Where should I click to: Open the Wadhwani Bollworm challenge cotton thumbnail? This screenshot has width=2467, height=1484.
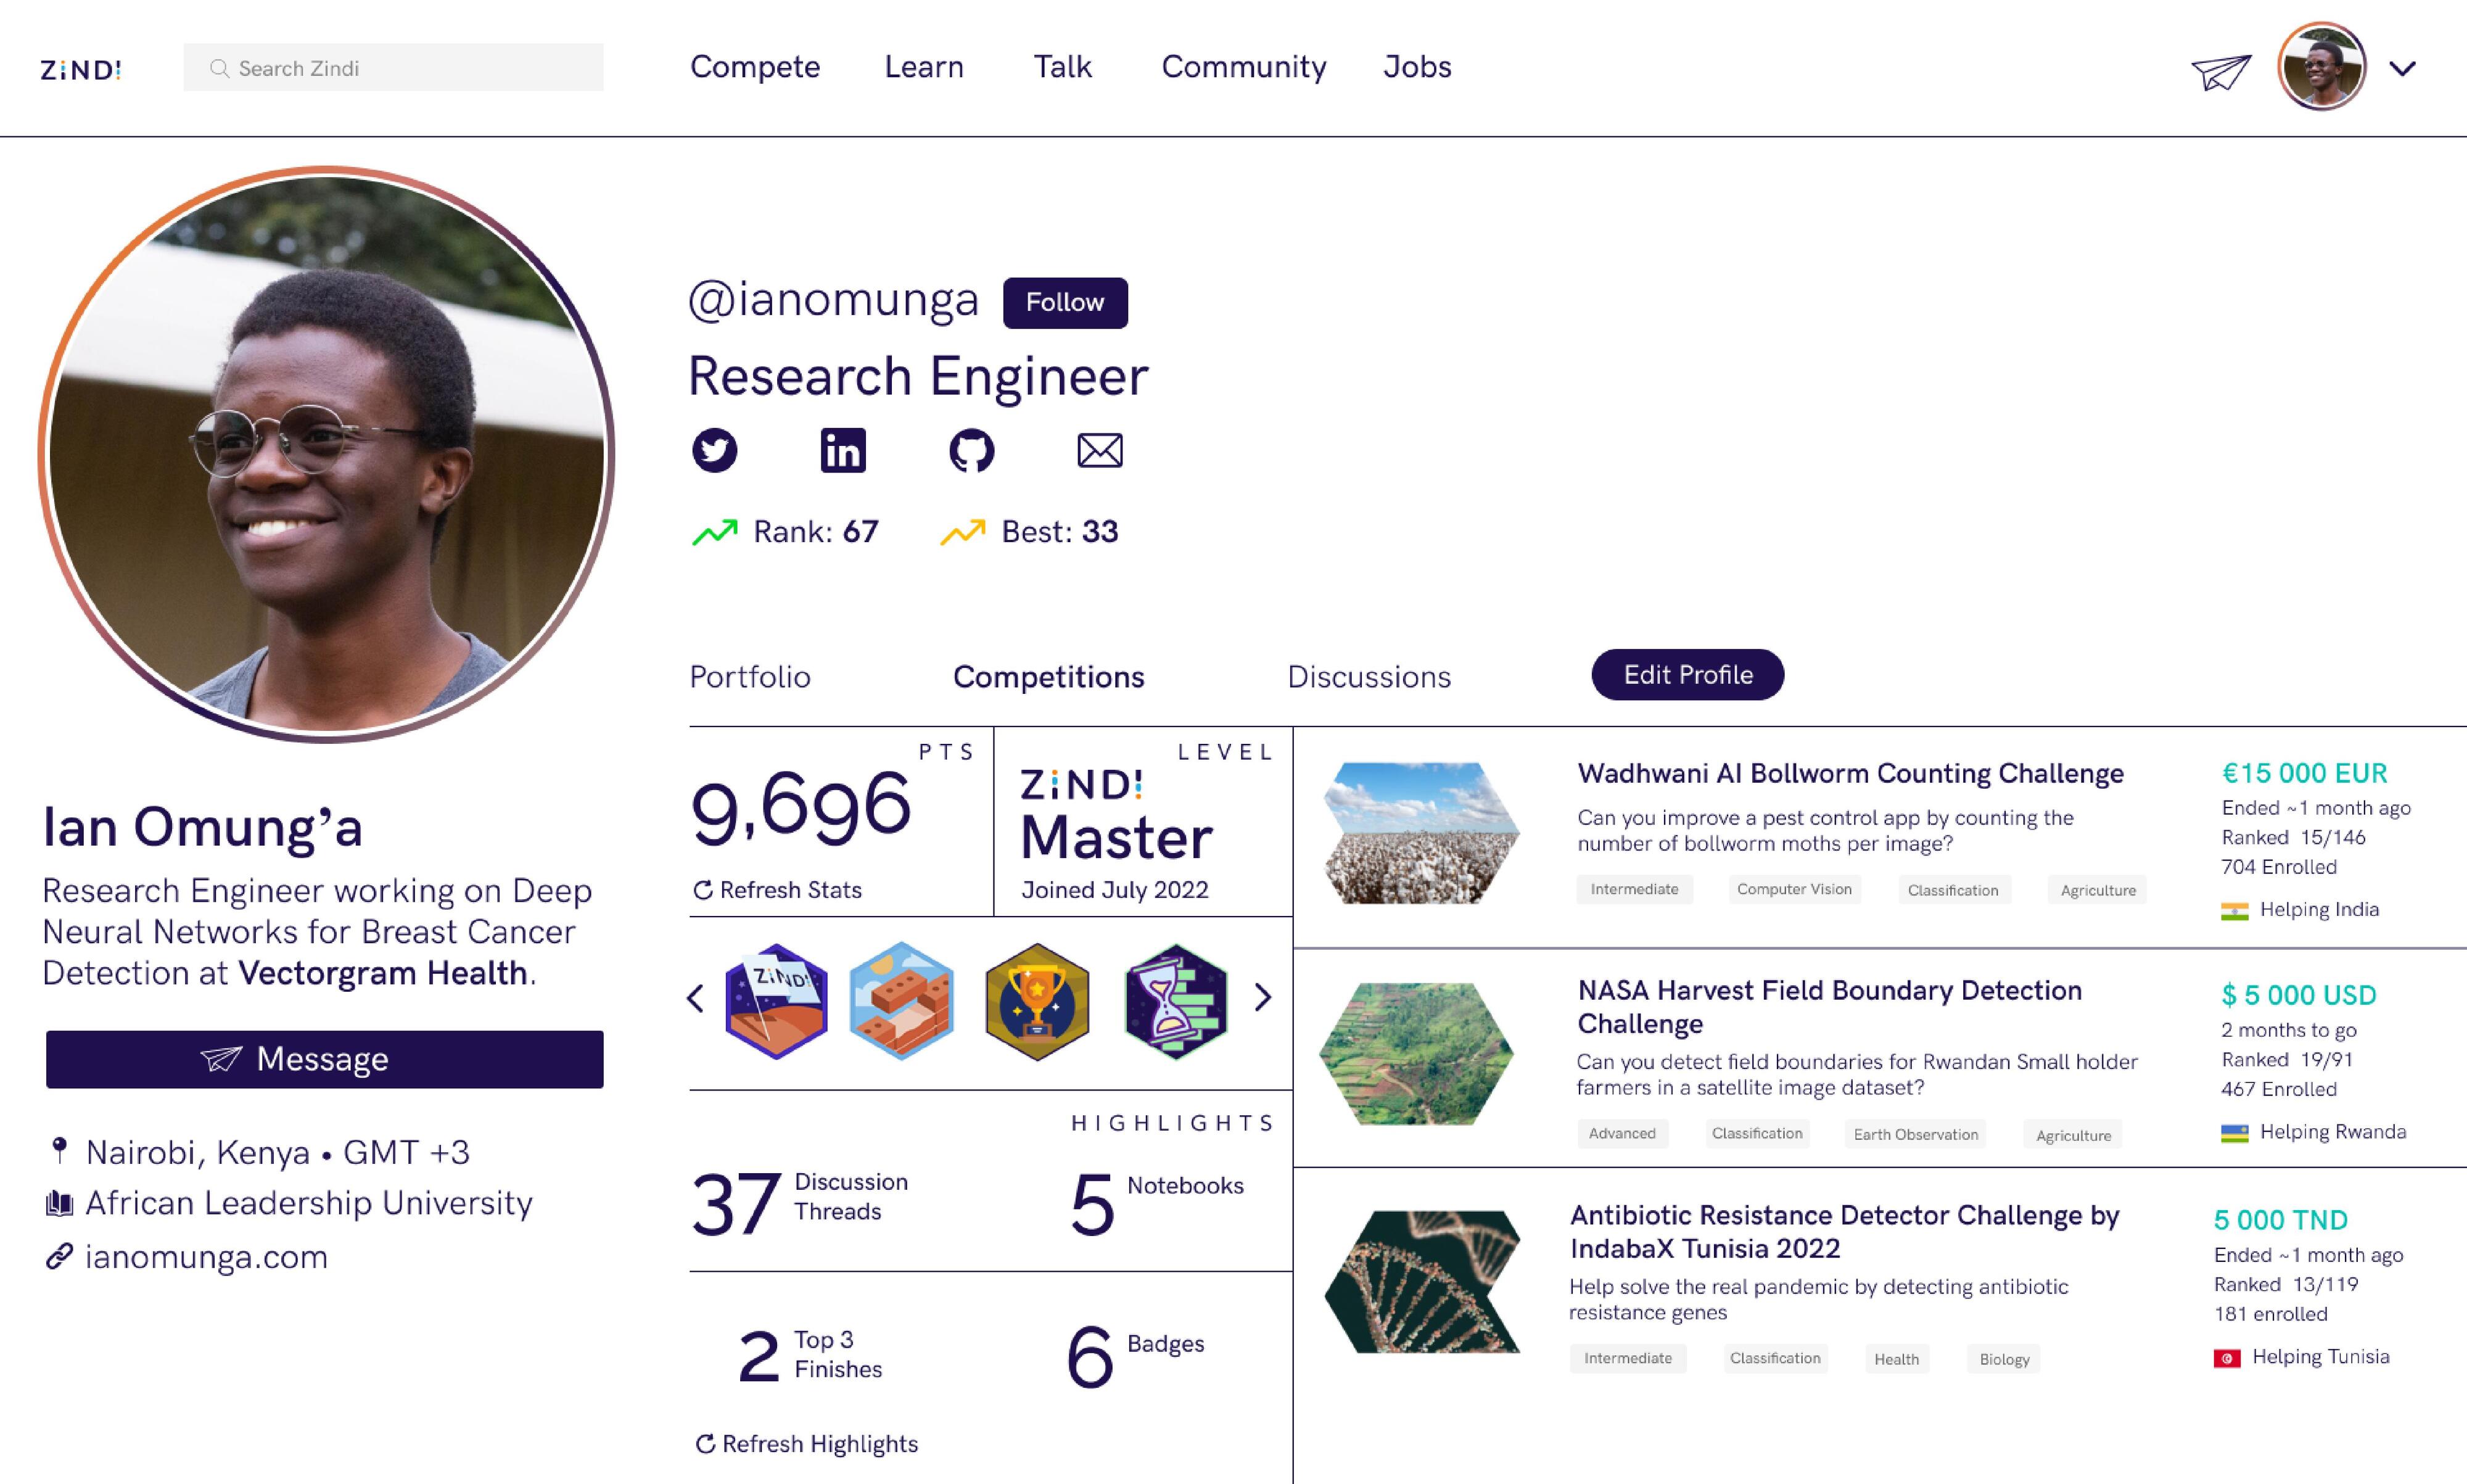point(1421,833)
